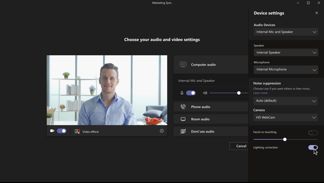Click the 'Facial re-touching' label
The image size is (324, 183).
(265, 132)
